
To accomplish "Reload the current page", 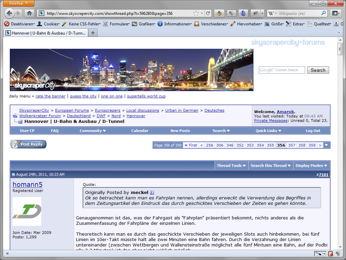I will 208,13.
